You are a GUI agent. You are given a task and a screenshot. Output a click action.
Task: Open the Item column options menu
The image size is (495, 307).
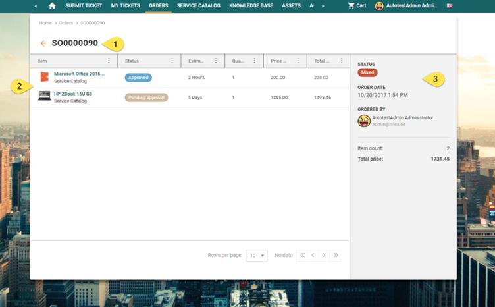click(109, 61)
